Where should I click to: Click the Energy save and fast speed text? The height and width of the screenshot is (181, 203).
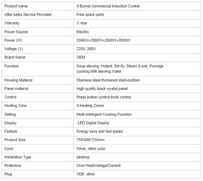coord(100,132)
